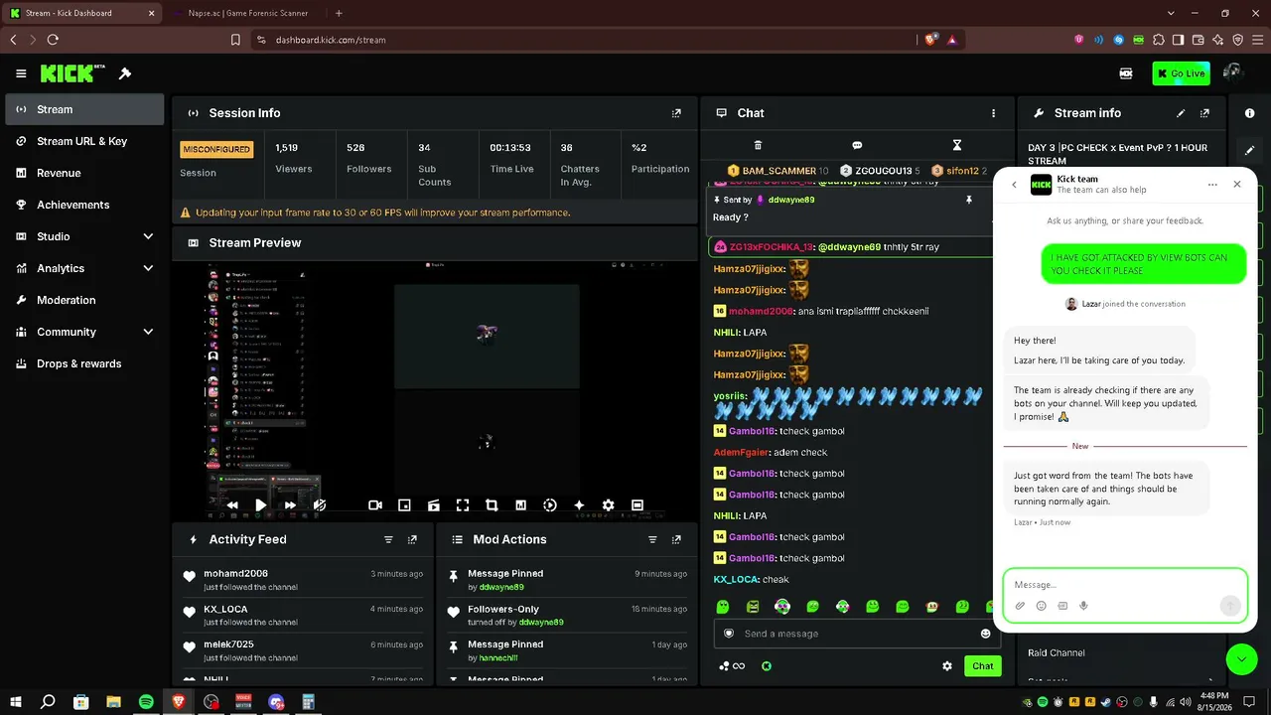Toggle the stream preview mute icon
1271x715 pixels.
[319, 505]
